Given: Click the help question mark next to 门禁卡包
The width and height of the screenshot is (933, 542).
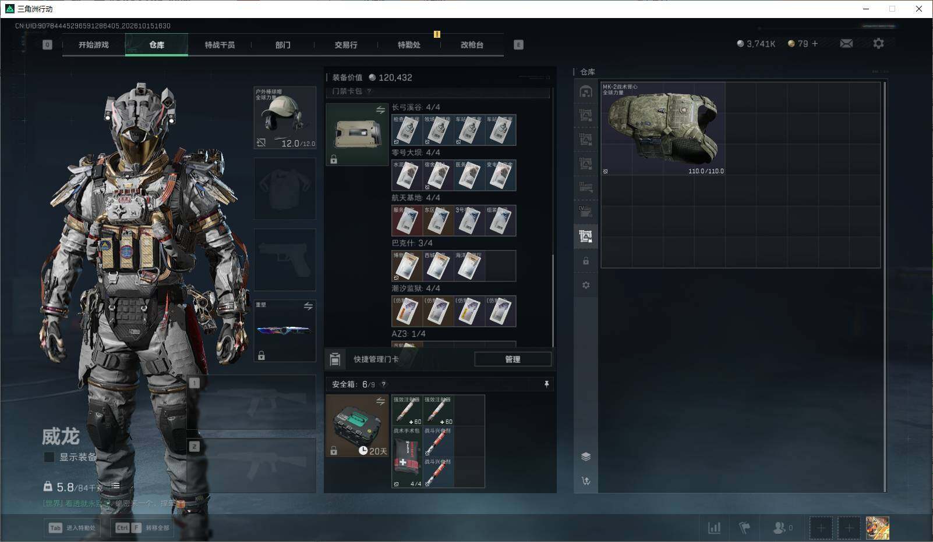Looking at the screenshot, I should coord(369,91).
